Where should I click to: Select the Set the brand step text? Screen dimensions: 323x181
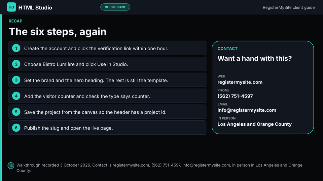[x=96, y=80]
